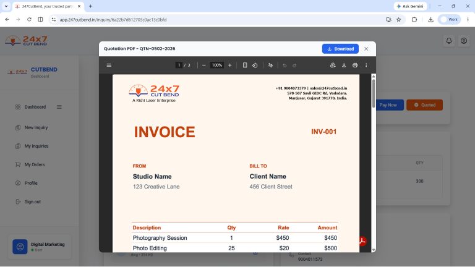Open the tab search dropdown arrow
Image resolution: width=475 pixels, height=267 pixels.
point(6,6)
